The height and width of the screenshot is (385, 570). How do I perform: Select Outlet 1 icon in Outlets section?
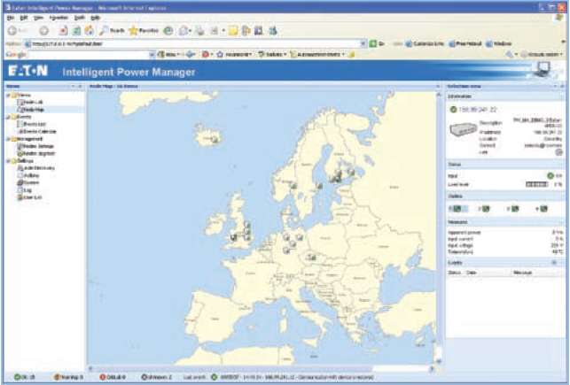tap(457, 209)
